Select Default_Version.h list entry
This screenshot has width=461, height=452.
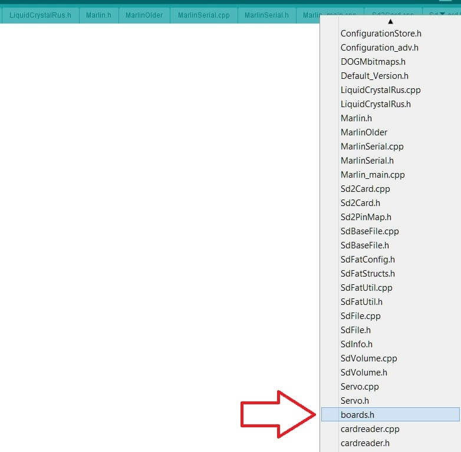coord(374,76)
